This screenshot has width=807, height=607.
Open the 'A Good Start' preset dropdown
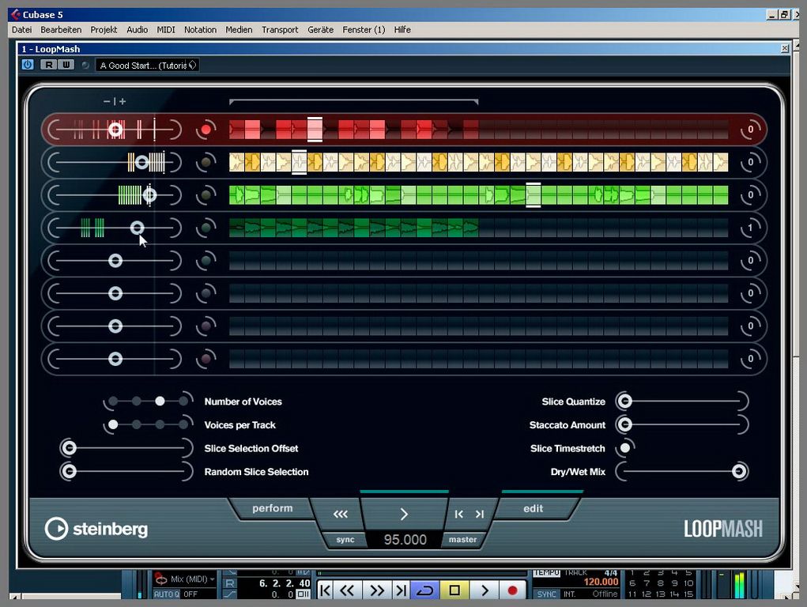[147, 66]
